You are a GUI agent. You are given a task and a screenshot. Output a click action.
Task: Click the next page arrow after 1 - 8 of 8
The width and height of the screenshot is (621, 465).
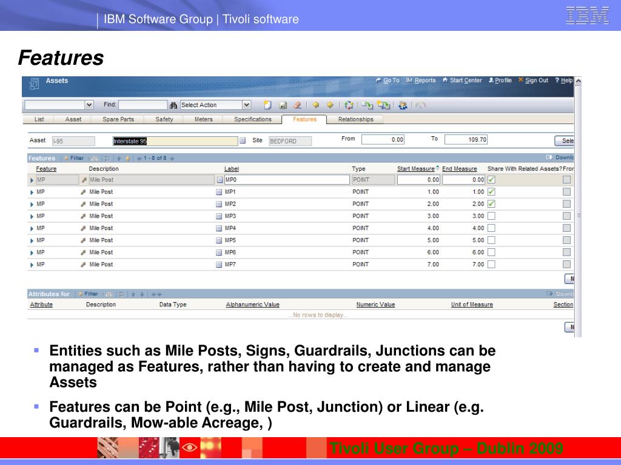(172, 159)
